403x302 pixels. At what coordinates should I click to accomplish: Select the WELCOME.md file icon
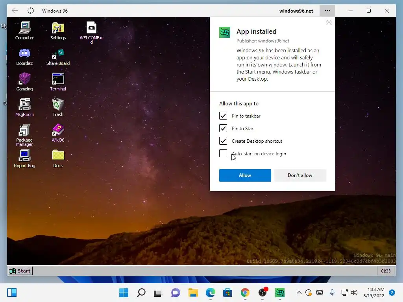[91, 32]
